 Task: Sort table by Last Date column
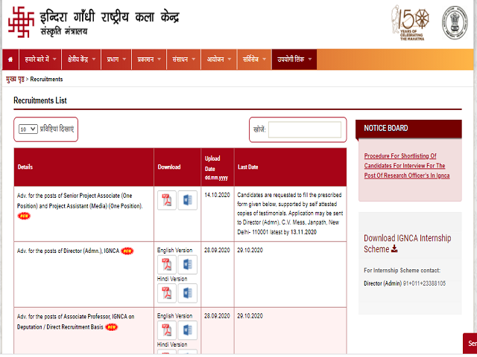click(x=290, y=167)
